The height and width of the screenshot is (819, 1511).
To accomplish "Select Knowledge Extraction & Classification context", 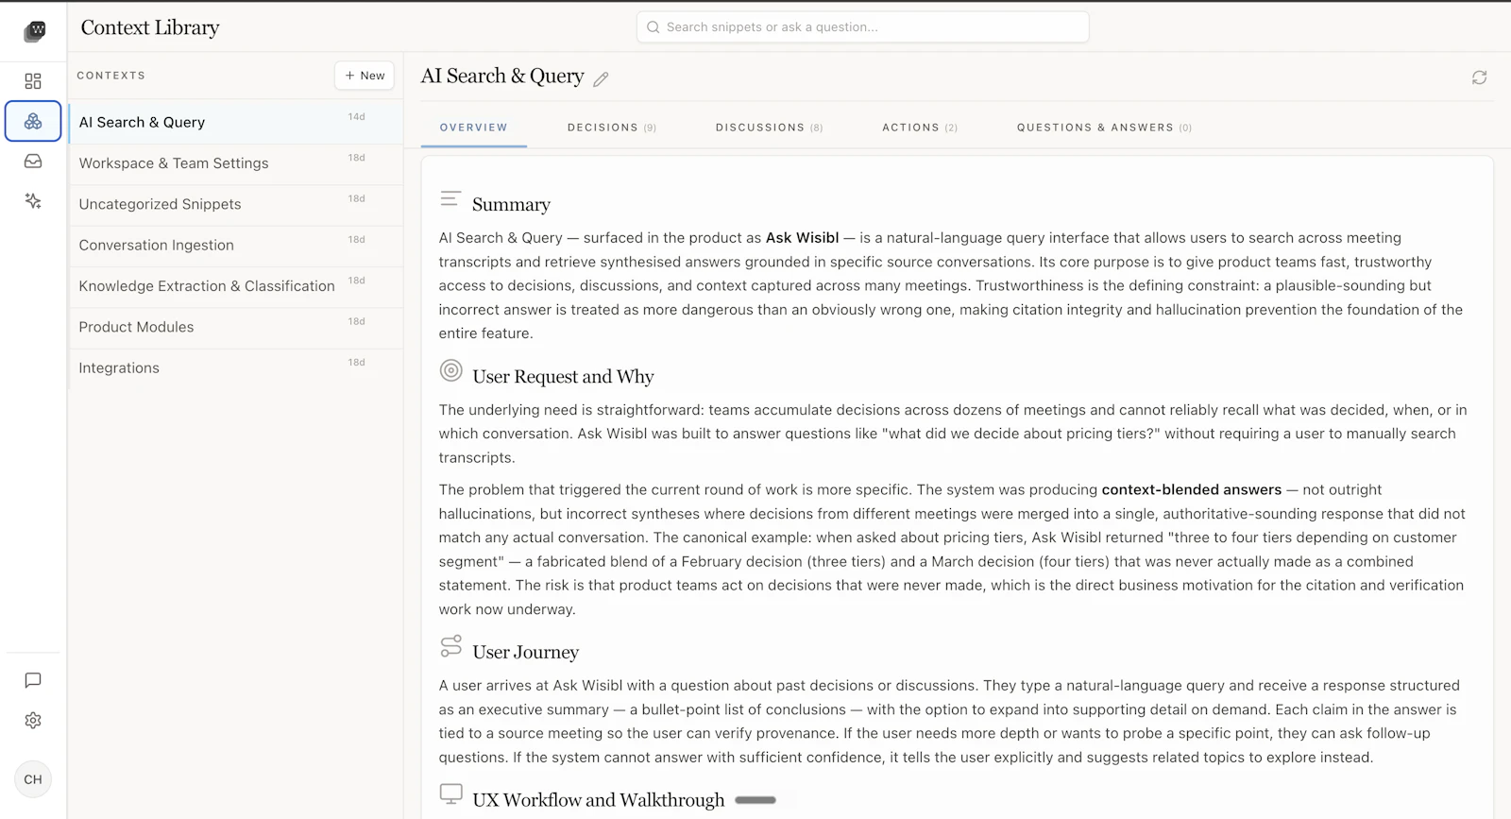I will pos(236,286).
